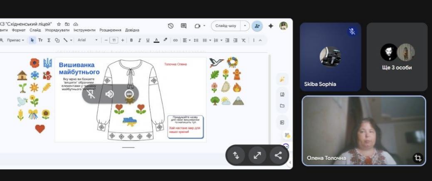432x181 pixels.
Task: Toggle bold formatting
Action: click(132, 40)
